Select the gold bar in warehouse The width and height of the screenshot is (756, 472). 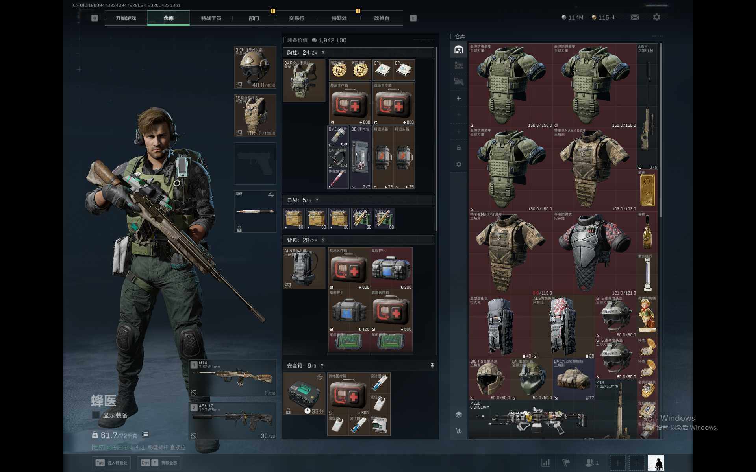[647, 190]
